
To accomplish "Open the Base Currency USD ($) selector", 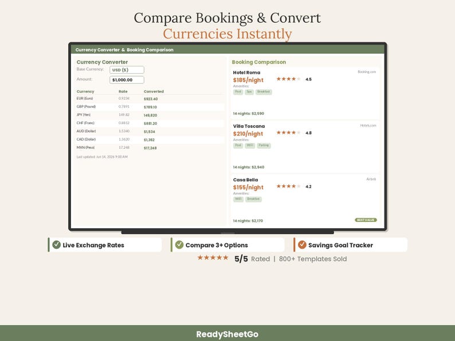I will point(127,70).
